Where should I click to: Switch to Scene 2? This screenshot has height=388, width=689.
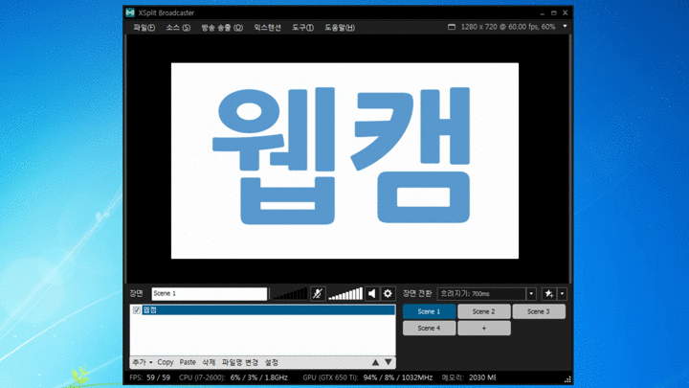484,311
